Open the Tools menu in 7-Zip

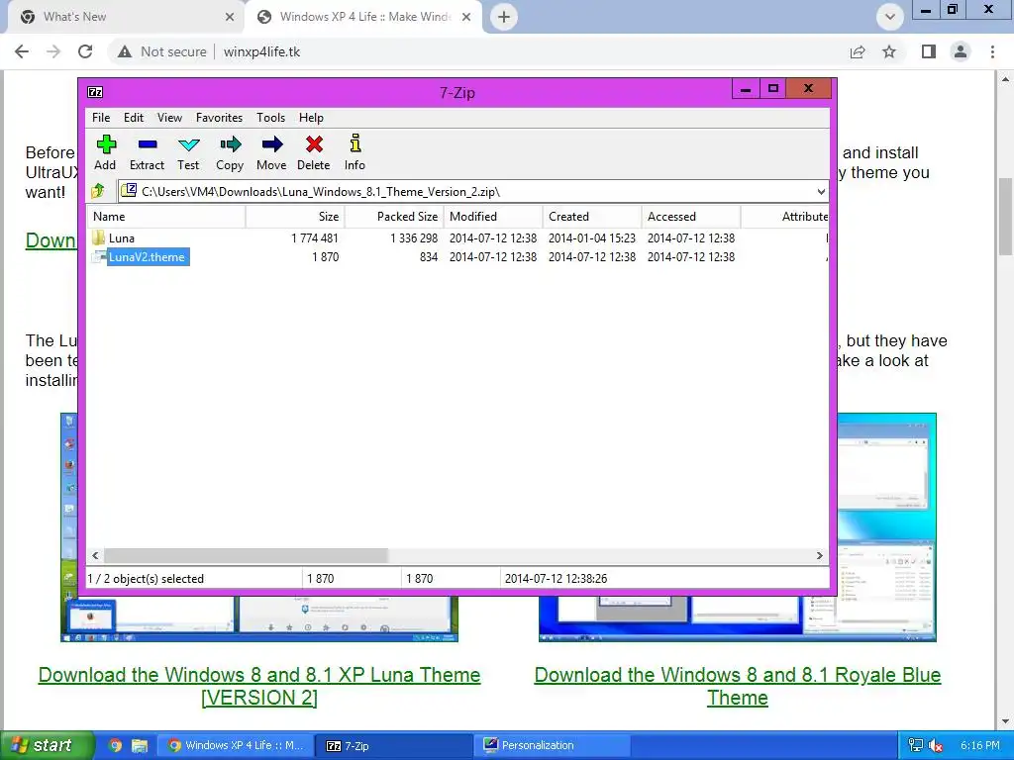tap(270, 118)
